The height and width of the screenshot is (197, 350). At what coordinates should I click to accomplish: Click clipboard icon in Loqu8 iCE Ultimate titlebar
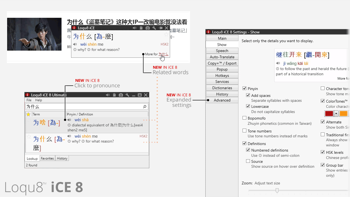coord(114,95)
